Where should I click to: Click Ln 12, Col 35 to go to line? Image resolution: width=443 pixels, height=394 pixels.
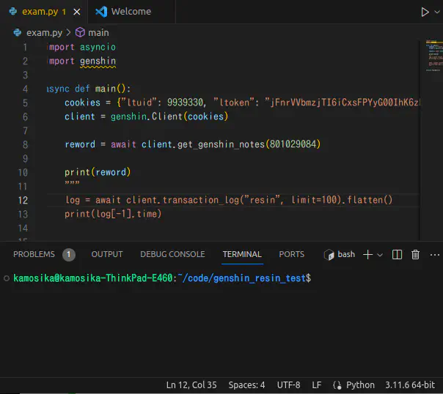click(191, 384)
